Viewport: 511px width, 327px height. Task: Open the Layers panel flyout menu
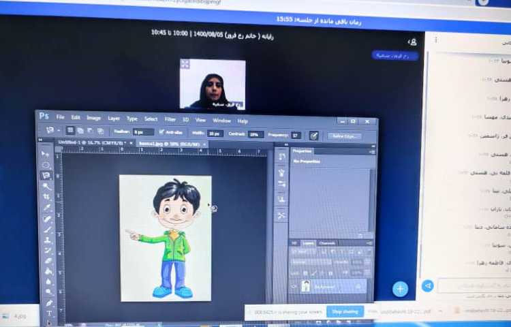point(369,243)
